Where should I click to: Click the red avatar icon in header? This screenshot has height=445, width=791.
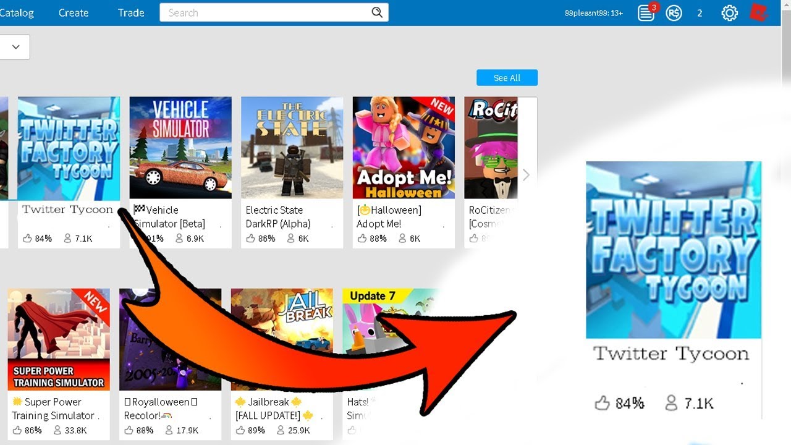(759, 12)
